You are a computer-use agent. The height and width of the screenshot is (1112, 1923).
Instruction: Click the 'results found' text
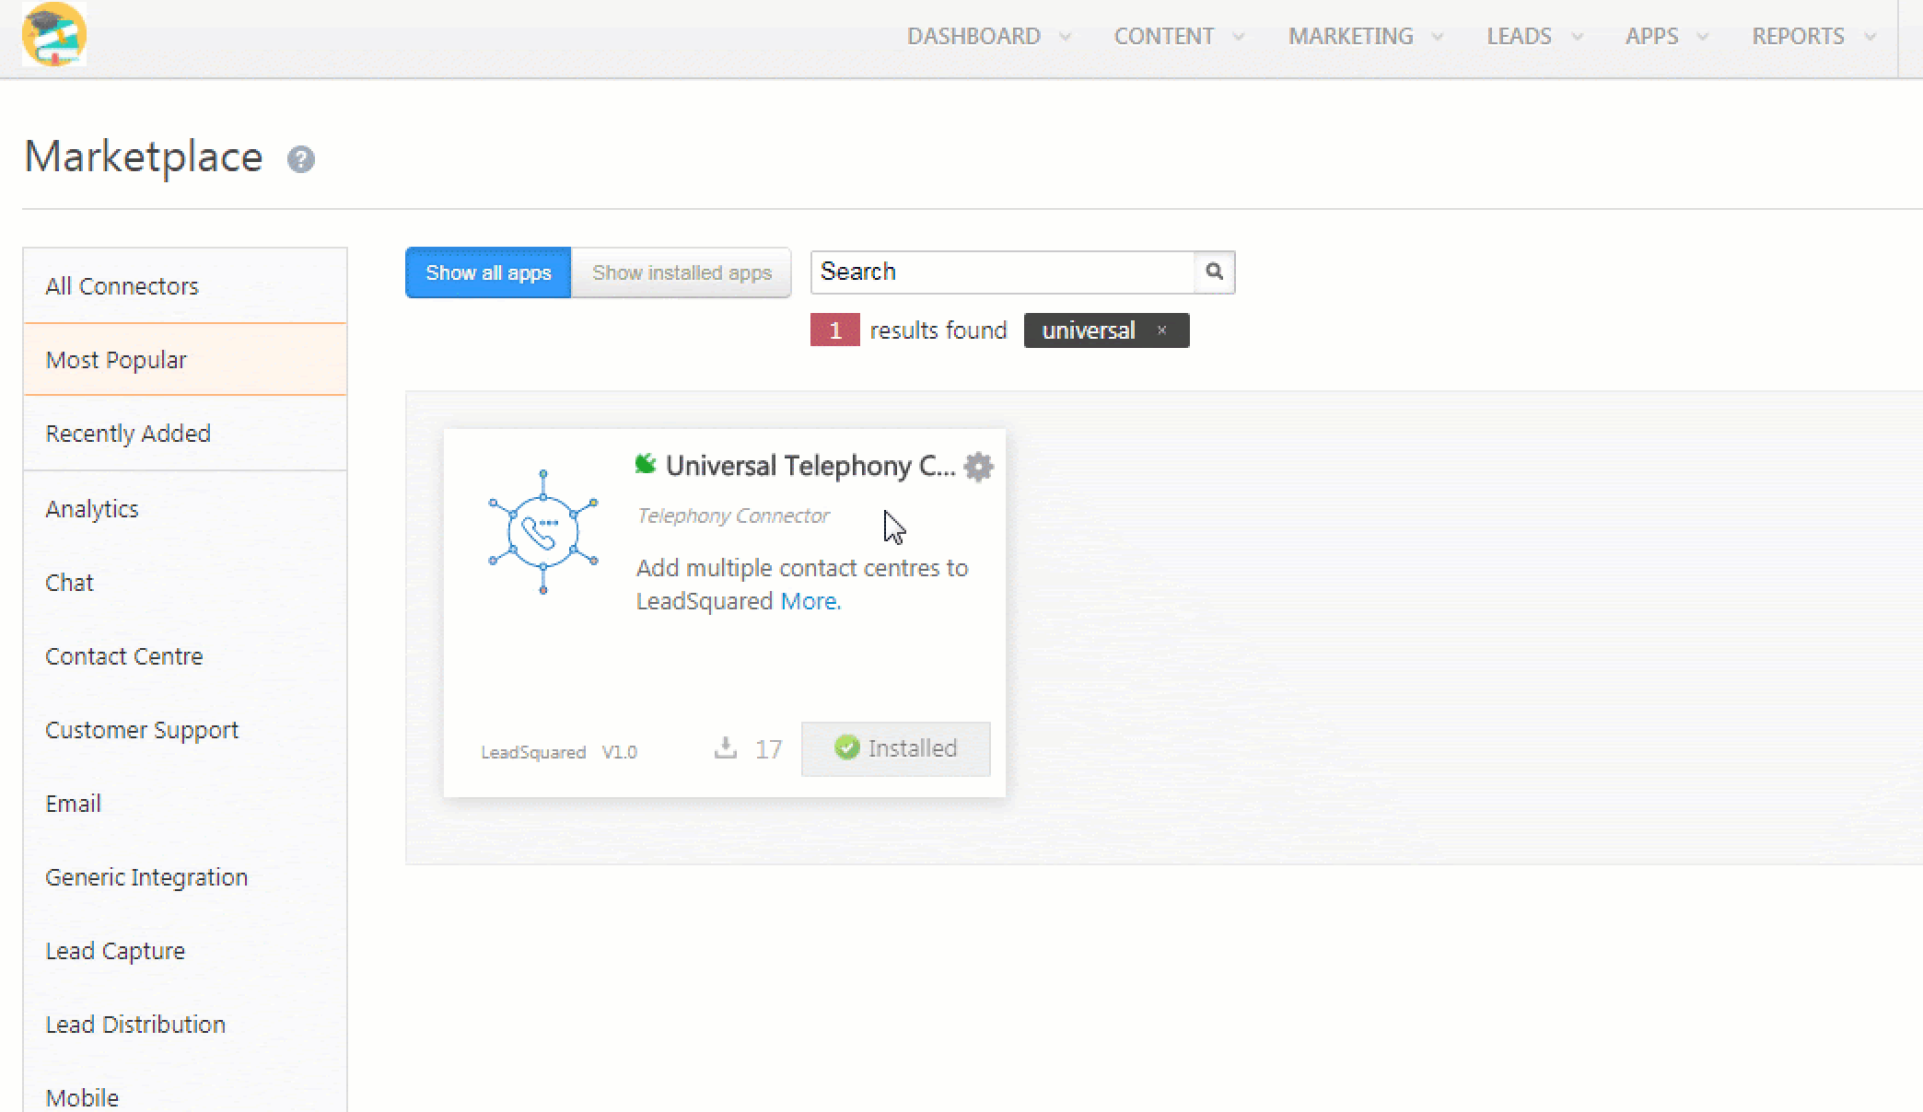(x=938, y=330)
